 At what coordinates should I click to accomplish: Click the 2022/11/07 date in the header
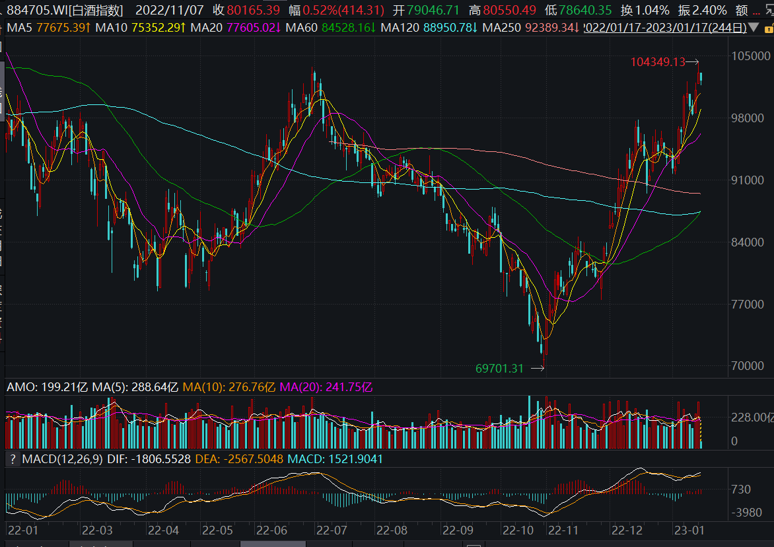click(x=169, y=10)
